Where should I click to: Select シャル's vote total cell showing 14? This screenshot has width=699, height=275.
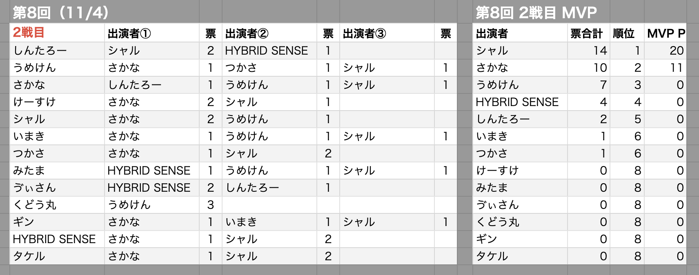click(600, 51)
